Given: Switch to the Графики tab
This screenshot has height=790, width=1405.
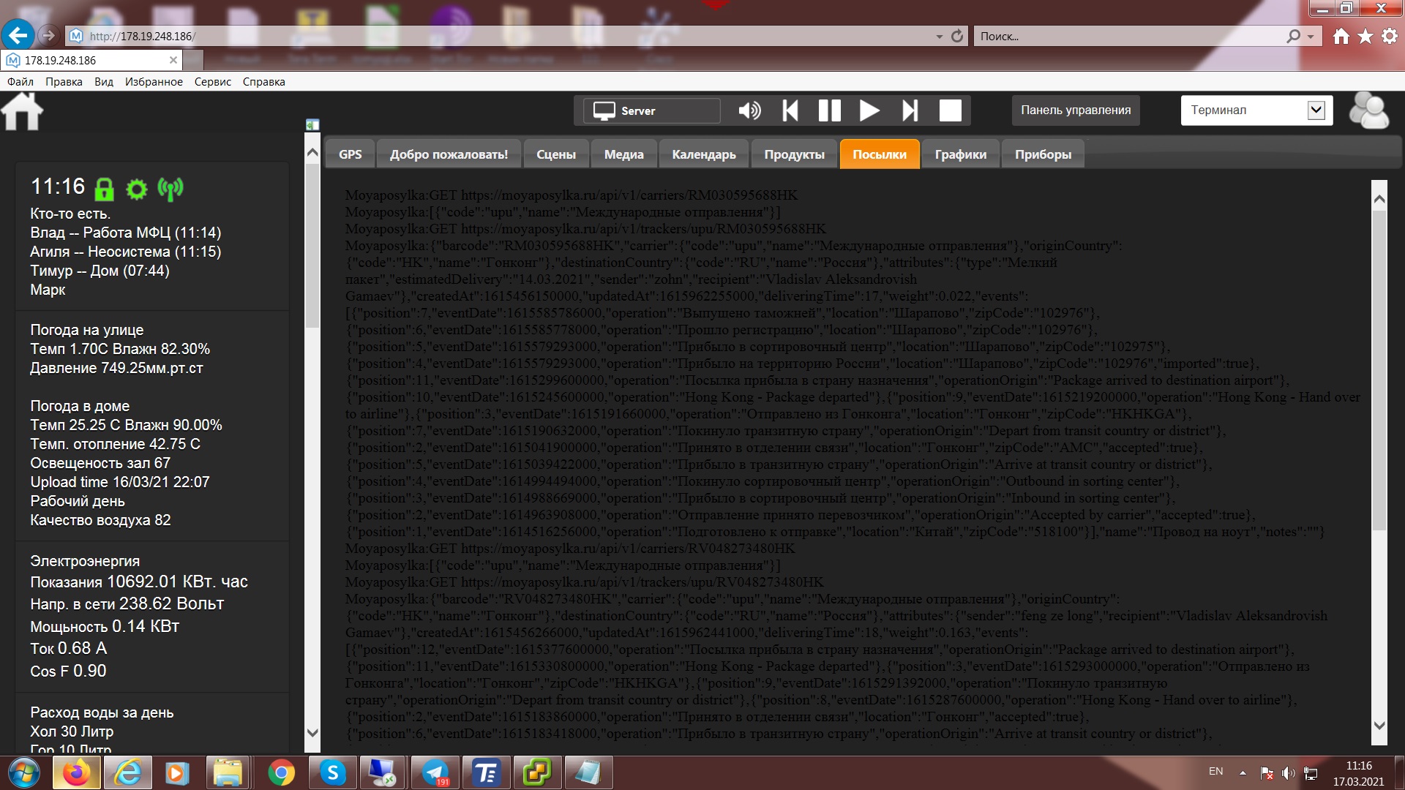Looking at the screenshot, I should click(960, 154).
